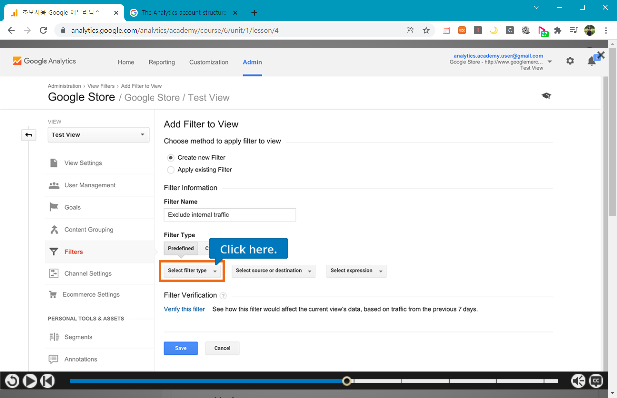
Task: Click the skip to start button
Action: click(x=47, y=381)
